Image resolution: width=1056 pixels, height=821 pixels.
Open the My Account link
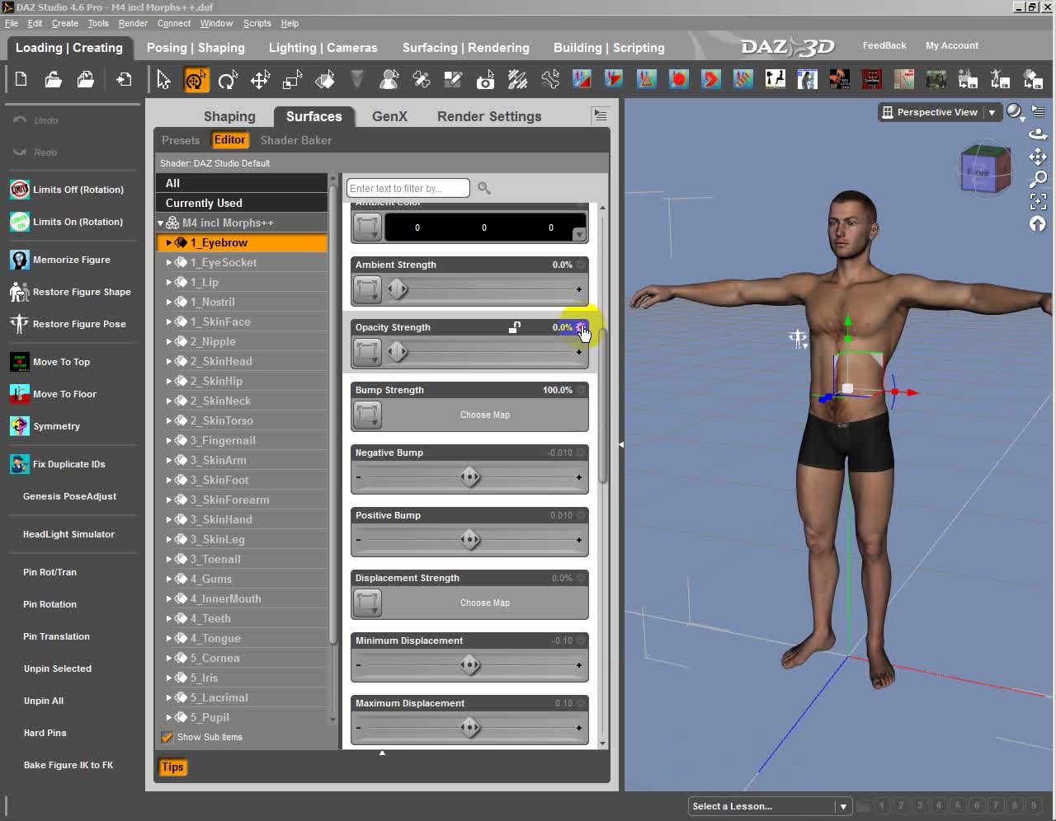(952, 45)
